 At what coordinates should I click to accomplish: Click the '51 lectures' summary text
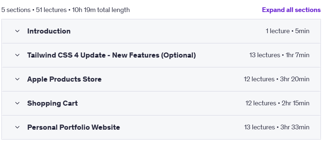point(51,10)
